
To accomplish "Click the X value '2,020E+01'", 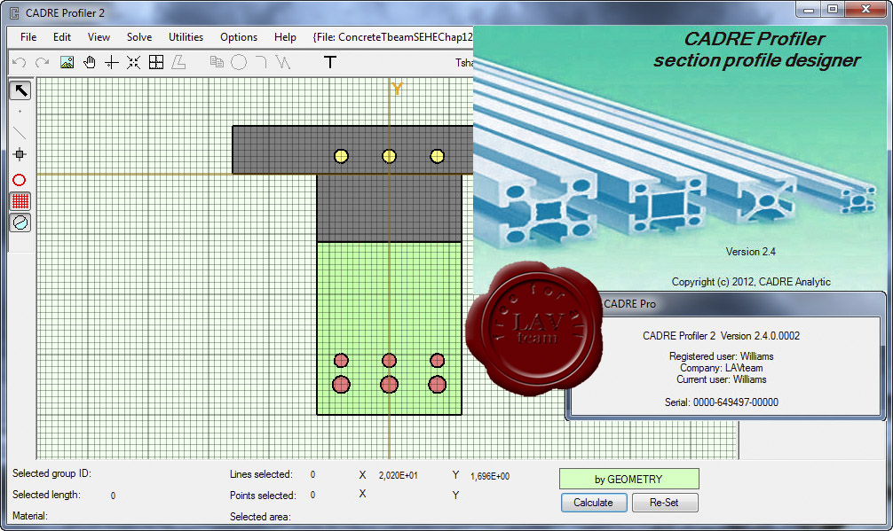I will click(398, 476).
